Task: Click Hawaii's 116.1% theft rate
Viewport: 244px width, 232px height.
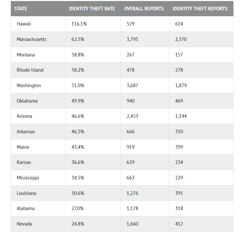Action: click(x=79, y=24)
